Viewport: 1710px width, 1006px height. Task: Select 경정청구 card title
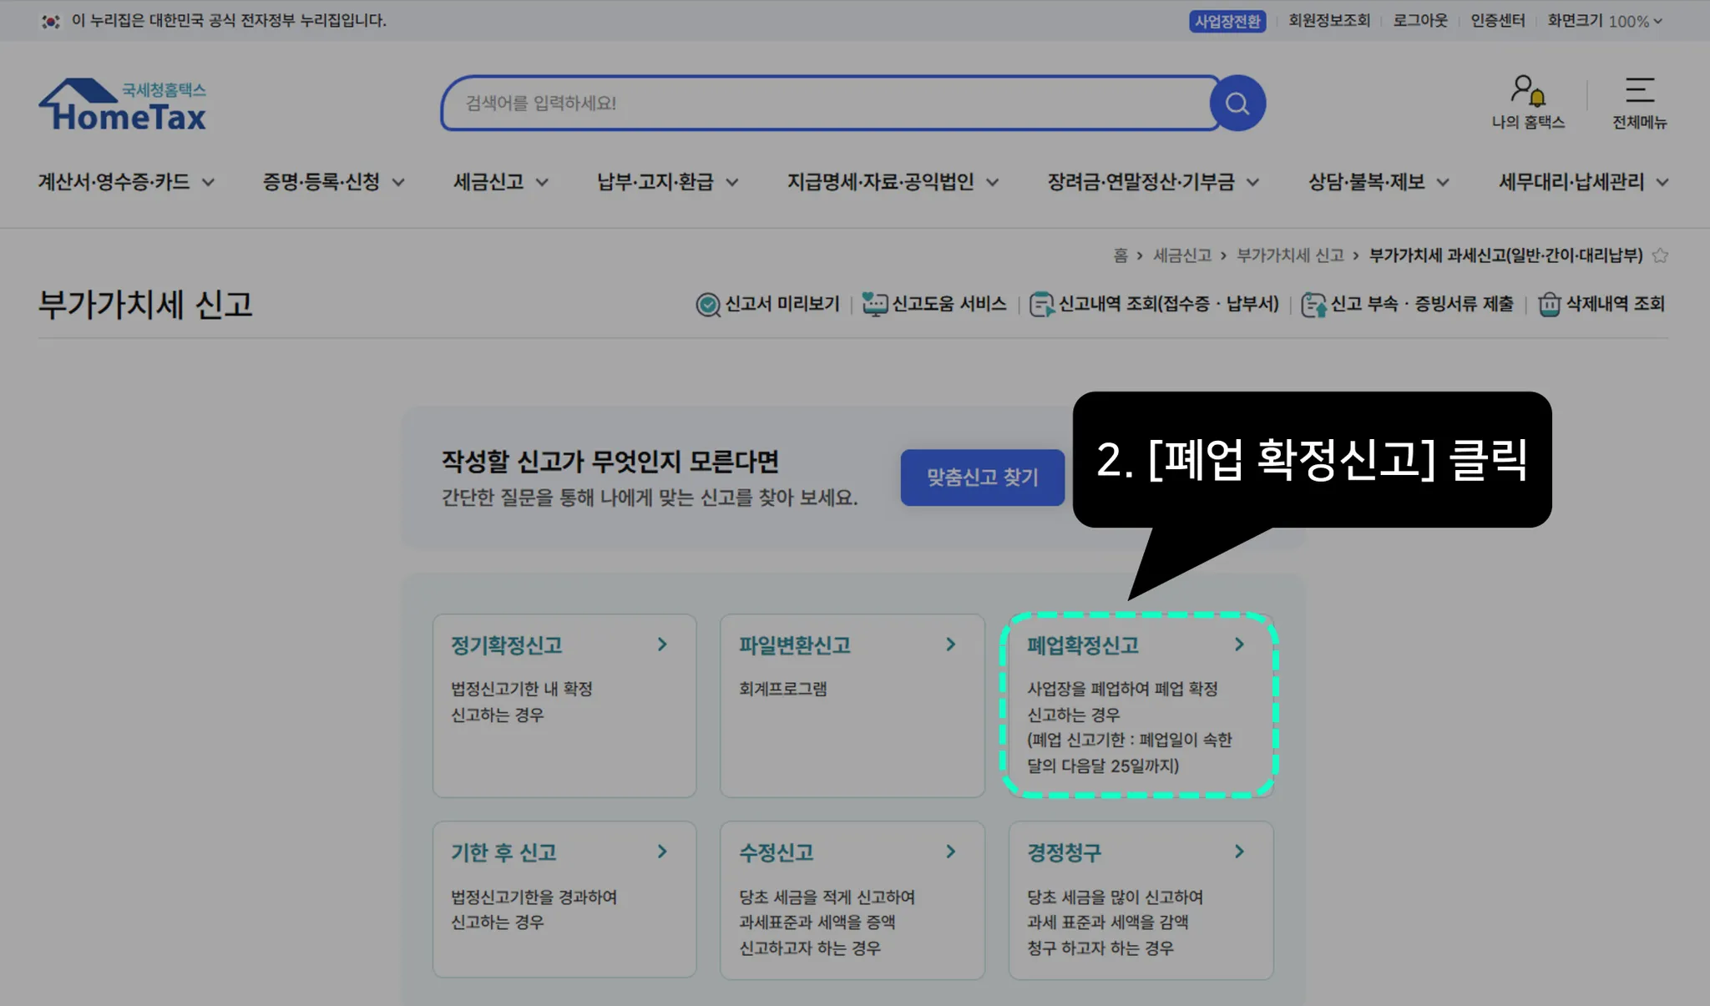[x=1065, y=852]
